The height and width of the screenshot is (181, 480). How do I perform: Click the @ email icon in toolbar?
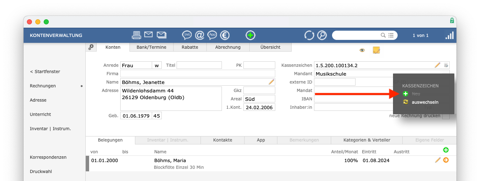[x=200, y=35]
